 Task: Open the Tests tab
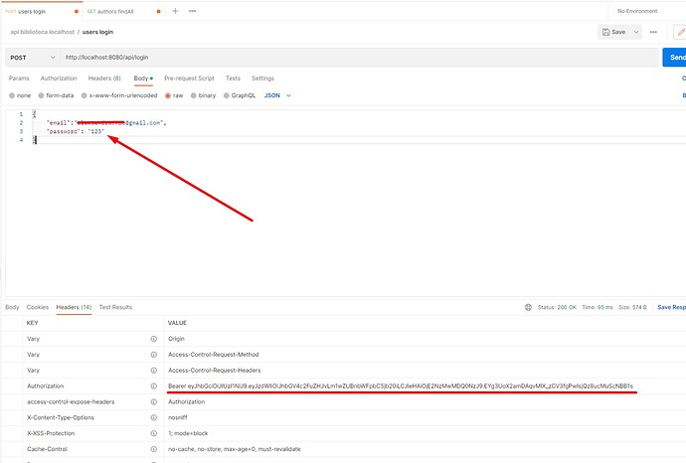click(x=233, y=78)
